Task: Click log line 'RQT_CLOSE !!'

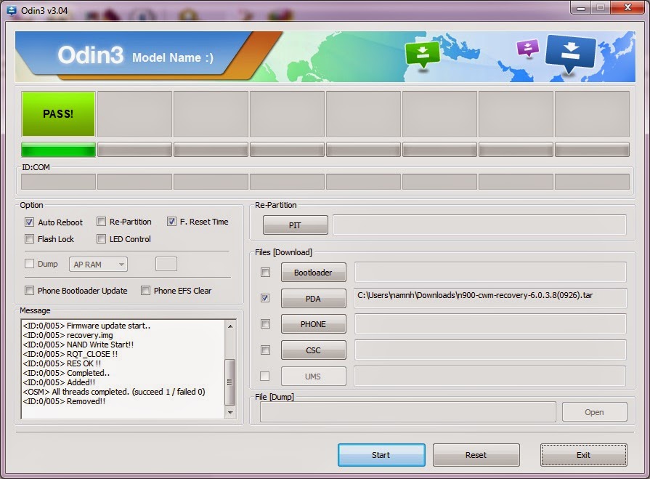Action: pos(70,354)
